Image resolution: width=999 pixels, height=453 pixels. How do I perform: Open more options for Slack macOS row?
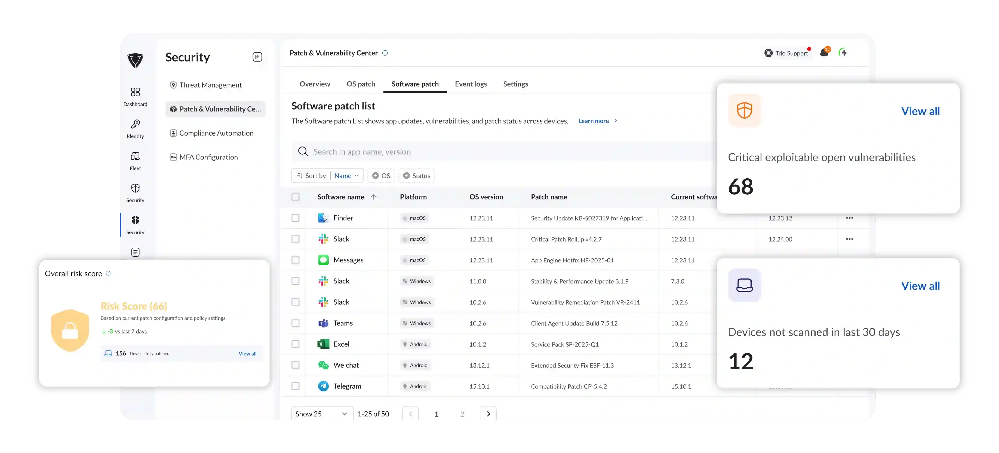coord(849,239)
